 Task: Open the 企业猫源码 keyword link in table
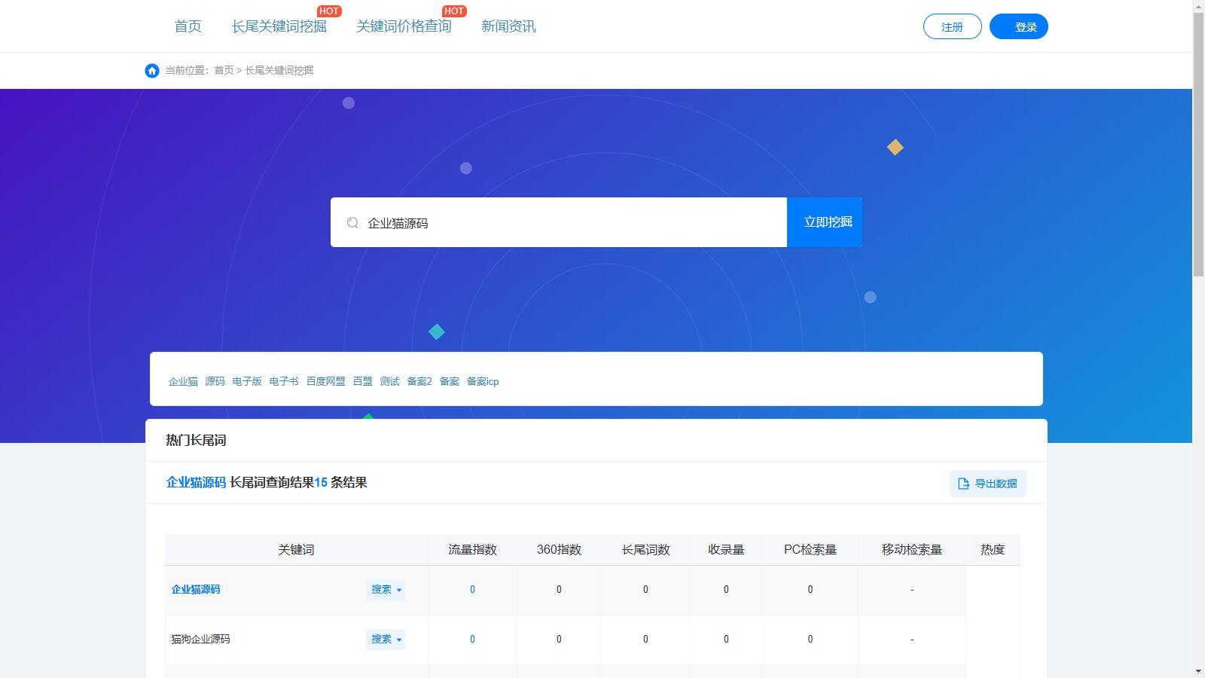pyautogui.click(x=196, y=590)
